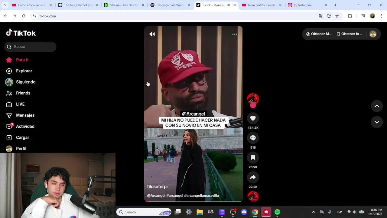The image size is (387, 218).
Task: Switch to the Descarga para Windows tab
Action: click(x=170, y=5)
